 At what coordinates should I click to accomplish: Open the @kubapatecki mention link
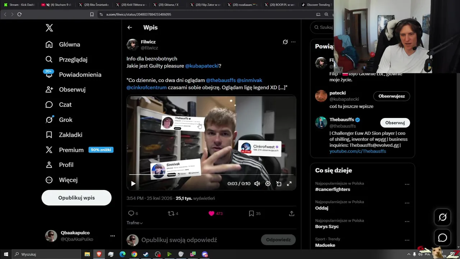(x=202, y=66)
